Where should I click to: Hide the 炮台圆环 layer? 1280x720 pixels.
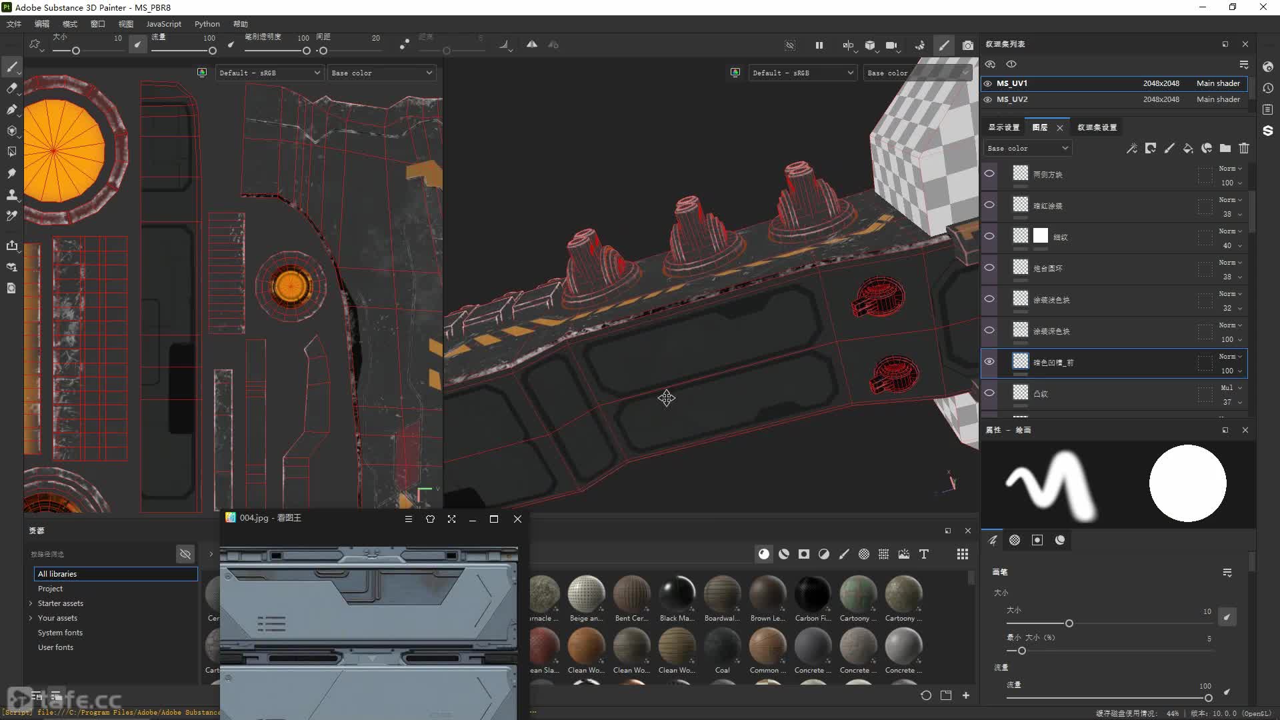click(x=989, y=267)
